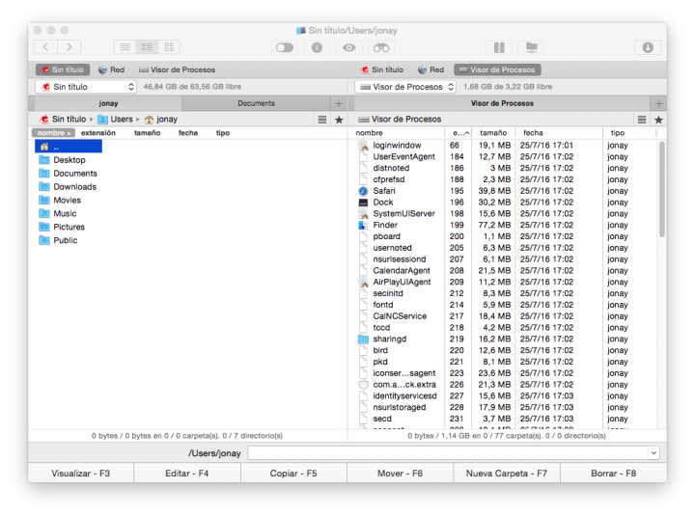The image size is (695, 516).
Task: Switch to icon grid view
Action: 169,47
